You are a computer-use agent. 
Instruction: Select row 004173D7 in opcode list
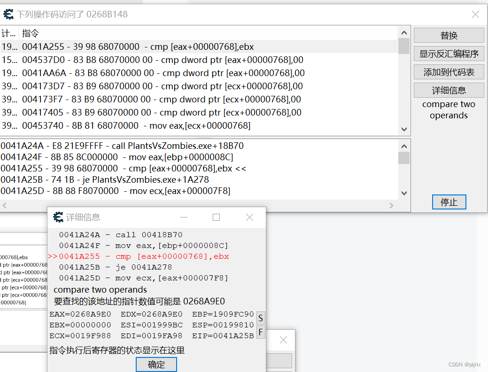coord(199,86)
